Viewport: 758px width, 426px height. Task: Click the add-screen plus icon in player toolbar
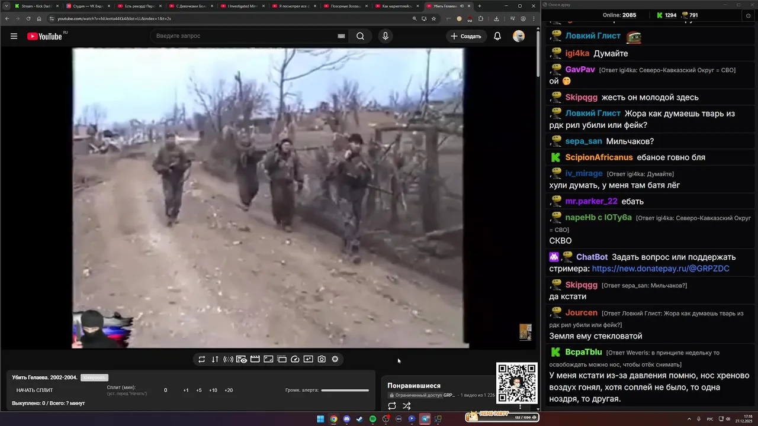(308, 359)
